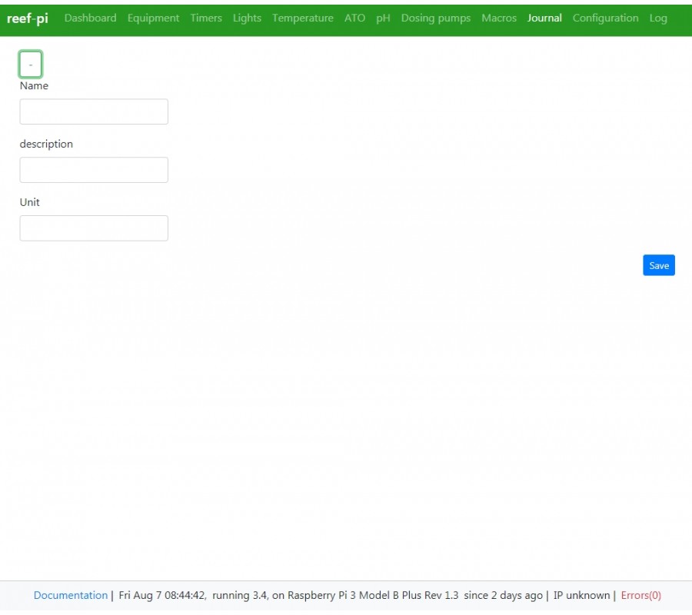692x615 pixels.
Task: Click the reef-pi brand logo
Action: pyautogui.click(x=27, y=18)
